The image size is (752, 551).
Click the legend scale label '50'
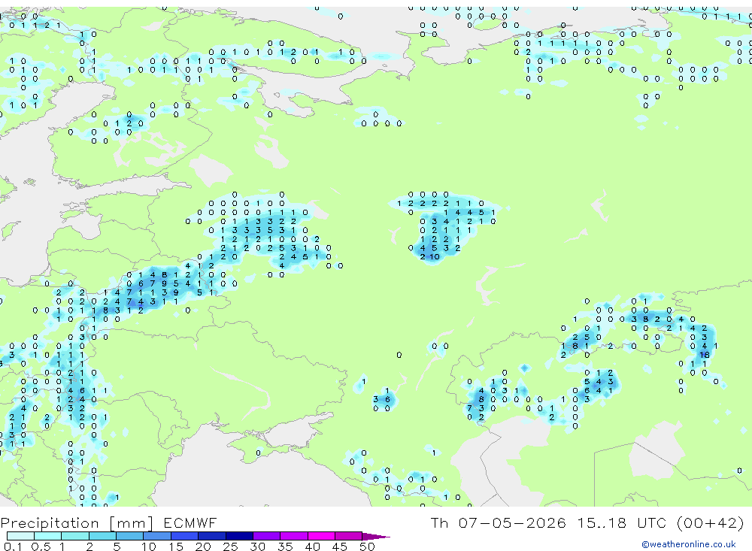(x=367, y=546)
